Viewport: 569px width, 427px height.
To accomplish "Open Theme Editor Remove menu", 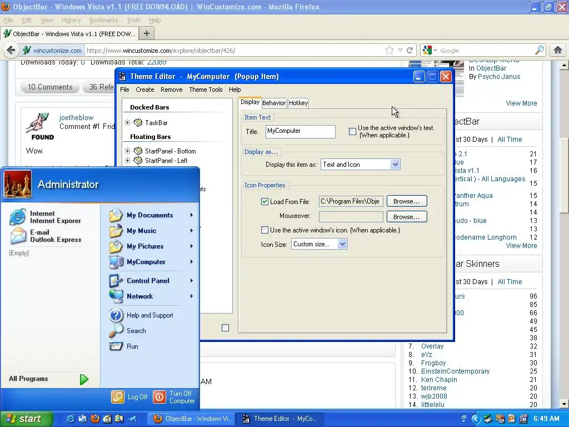I will 171,90.
